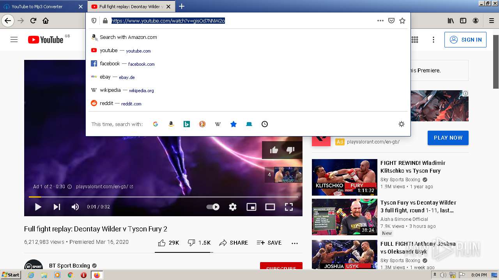The width and height of the screenshot is (499, 280).
Task: Open the Firefox home page
Action: coord(46,21)
